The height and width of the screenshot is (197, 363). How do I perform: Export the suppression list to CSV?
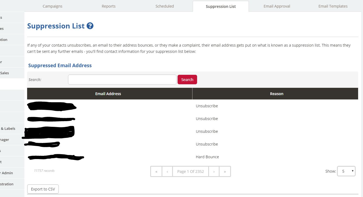pos(43,189)
